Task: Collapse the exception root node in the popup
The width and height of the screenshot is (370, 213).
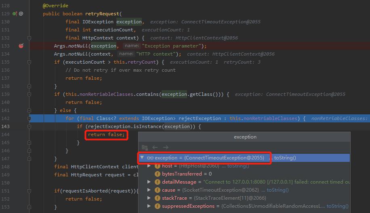Action: 142,157
